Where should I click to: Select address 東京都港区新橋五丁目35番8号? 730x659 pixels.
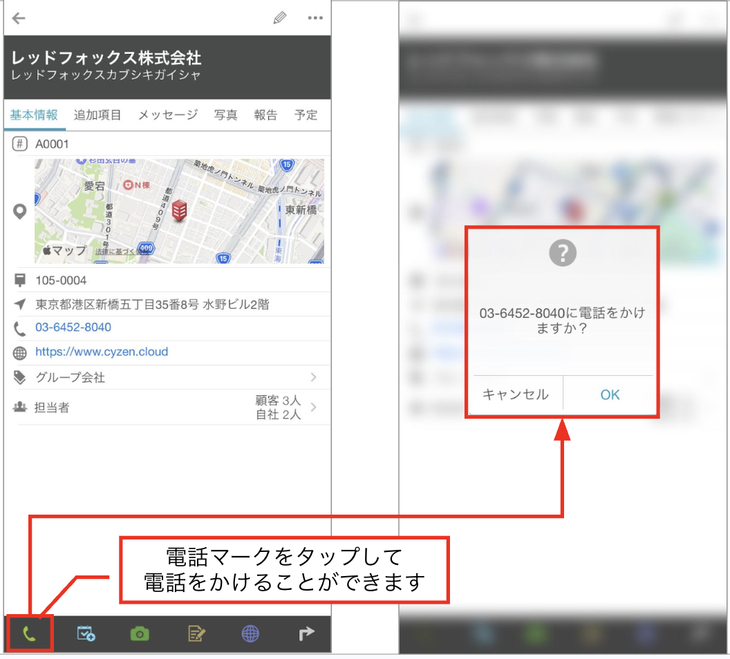118,305
